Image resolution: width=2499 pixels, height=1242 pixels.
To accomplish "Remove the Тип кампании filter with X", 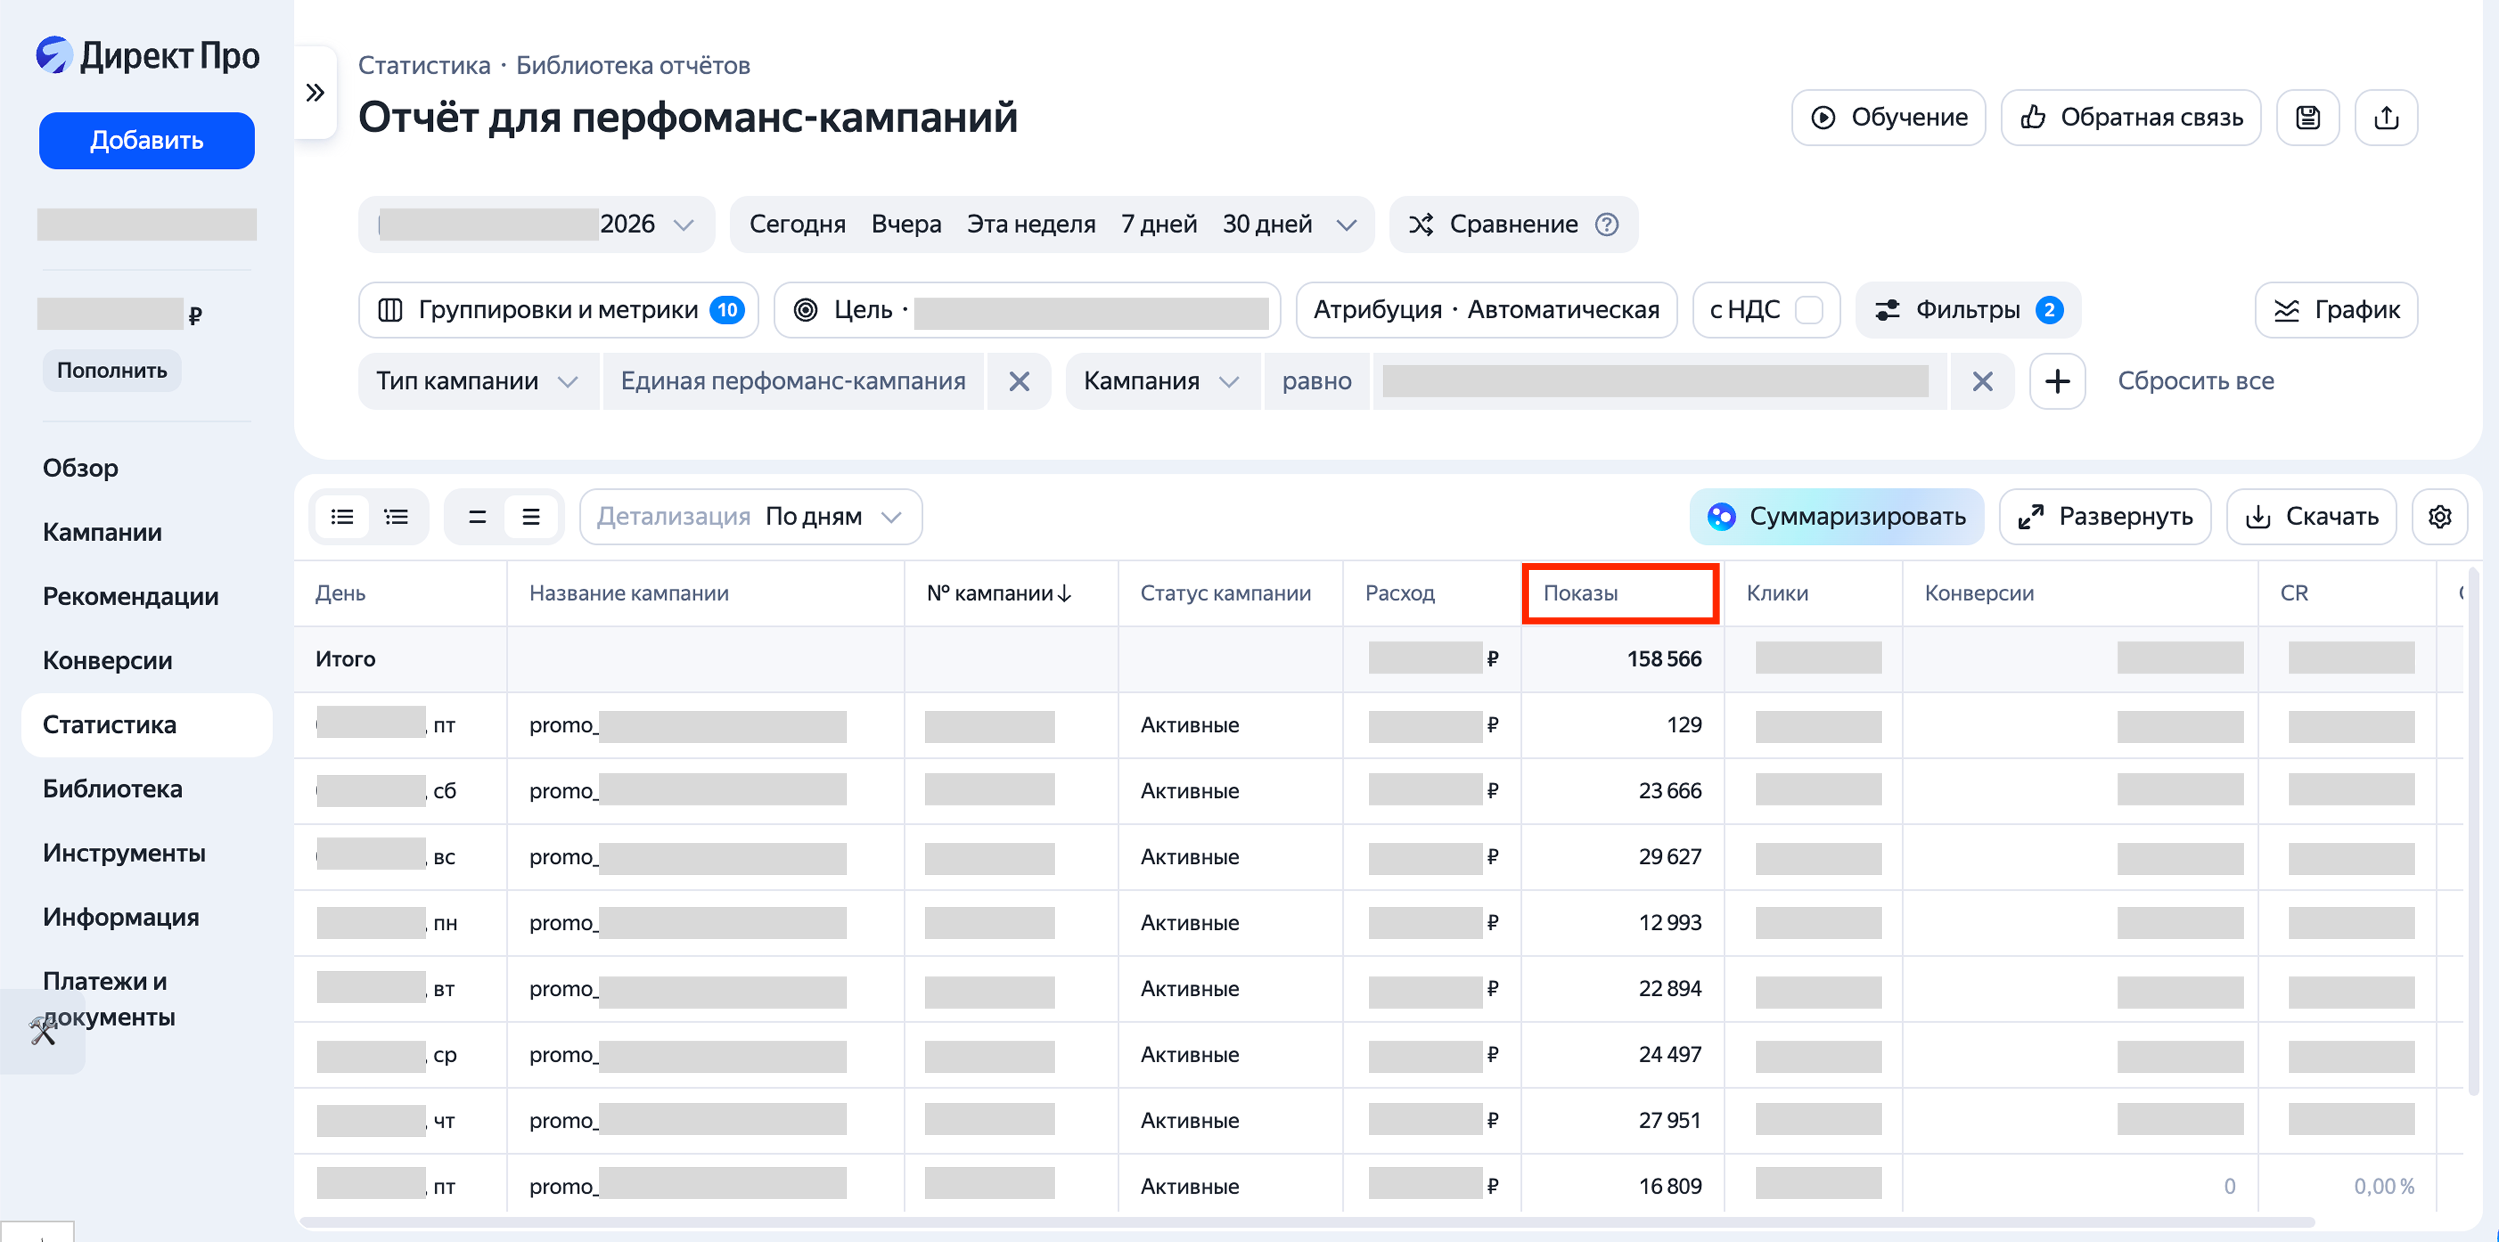I will [1019, 381].
